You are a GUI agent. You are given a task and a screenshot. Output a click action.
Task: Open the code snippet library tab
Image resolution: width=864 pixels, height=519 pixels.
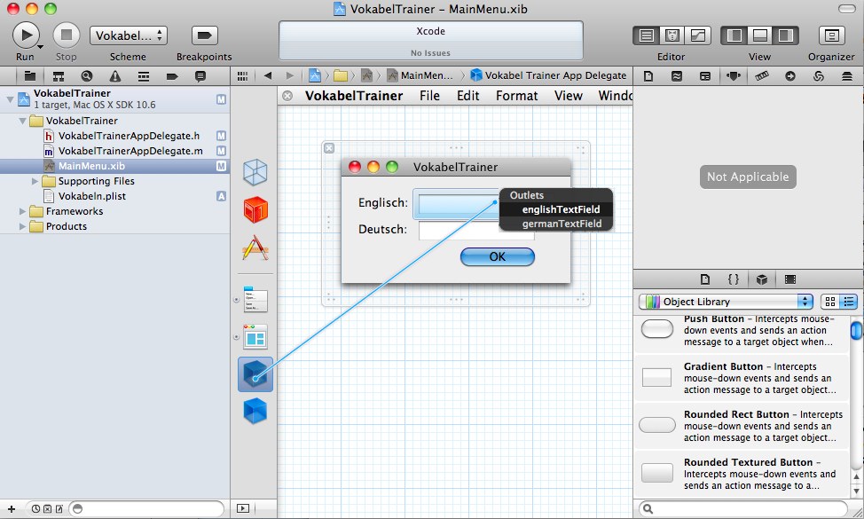point(733,279)
